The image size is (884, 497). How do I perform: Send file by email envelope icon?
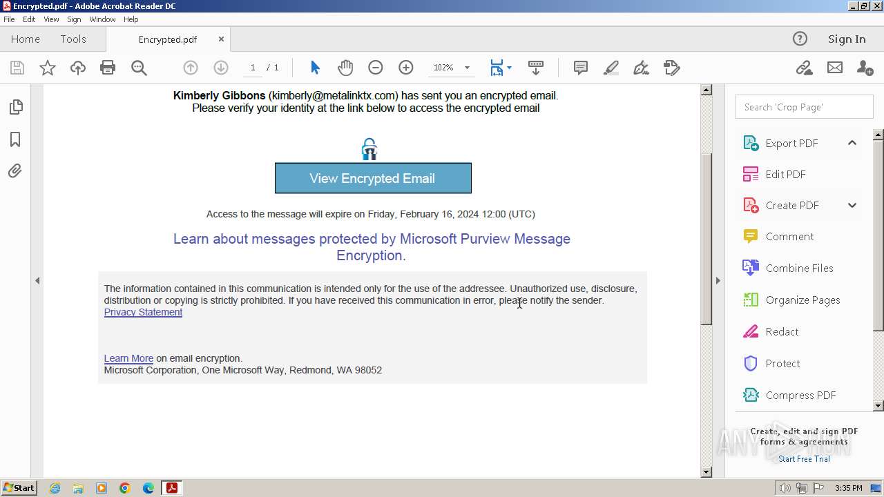coord(835,68)
